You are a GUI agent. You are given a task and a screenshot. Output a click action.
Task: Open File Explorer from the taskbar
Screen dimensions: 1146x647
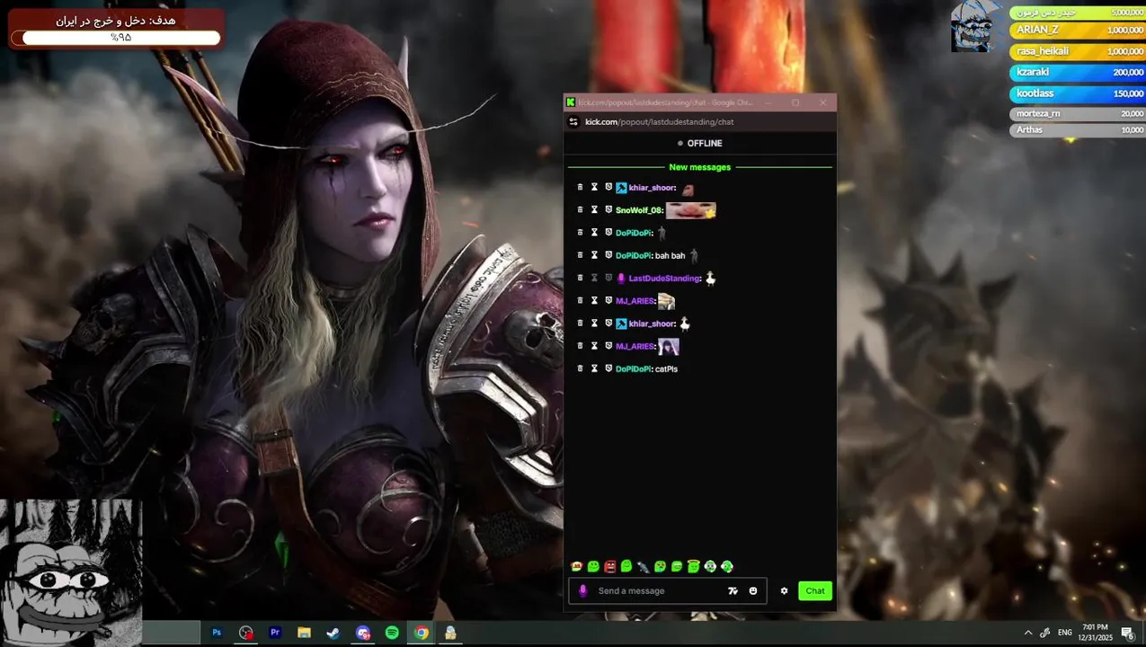[x=304, y=633]
